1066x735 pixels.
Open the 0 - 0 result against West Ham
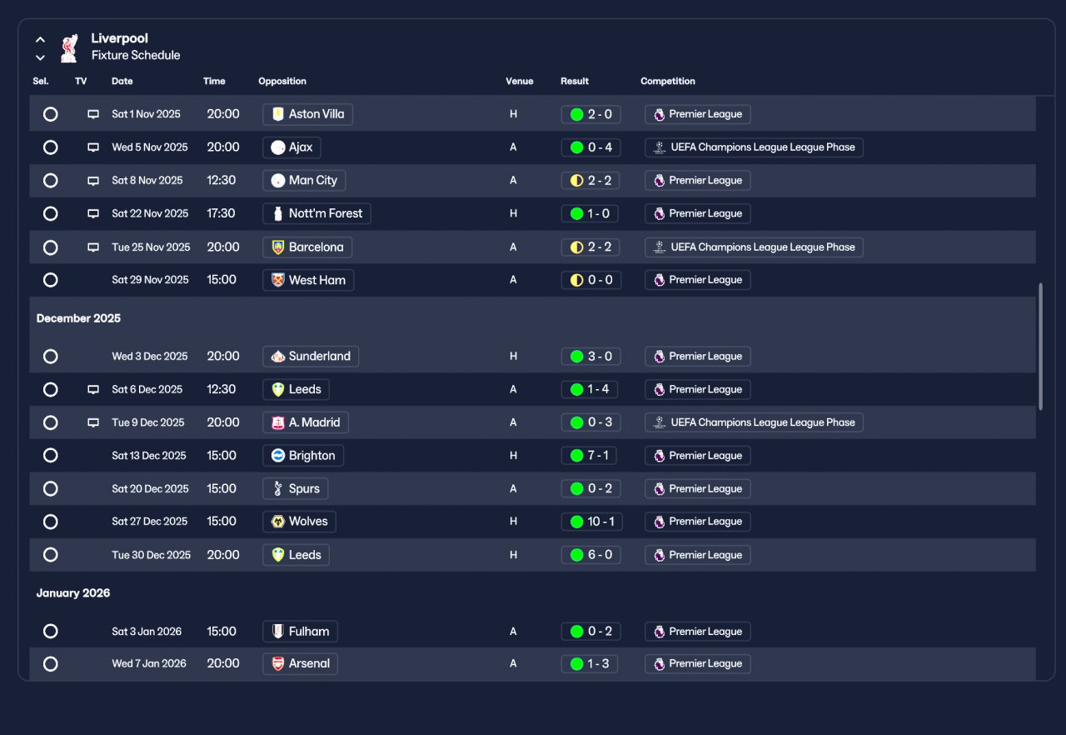(x=591, y=280)
